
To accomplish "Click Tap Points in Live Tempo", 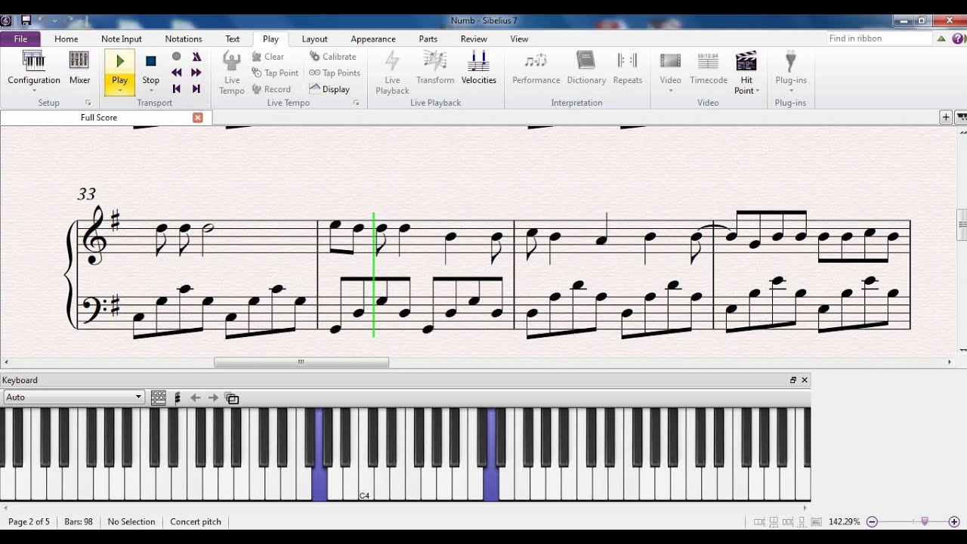I will click(334, 73).
